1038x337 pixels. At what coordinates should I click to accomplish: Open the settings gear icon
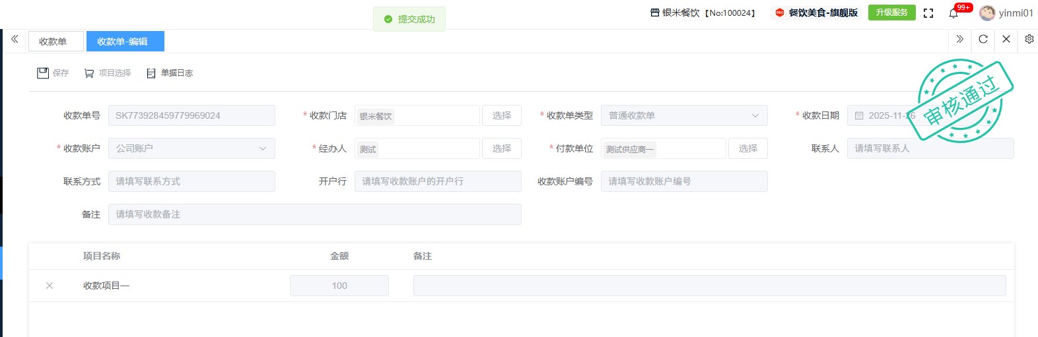click(x=1029, y=39)
